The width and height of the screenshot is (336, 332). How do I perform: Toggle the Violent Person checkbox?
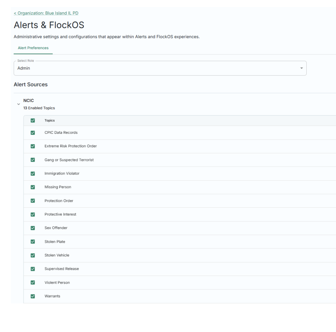click(x=33, y=283)
